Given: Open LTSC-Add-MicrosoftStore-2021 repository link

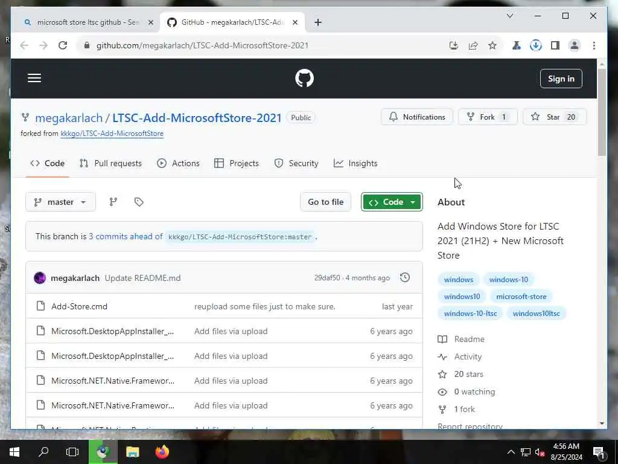Looking at the screenshot, I should (197, 118).
